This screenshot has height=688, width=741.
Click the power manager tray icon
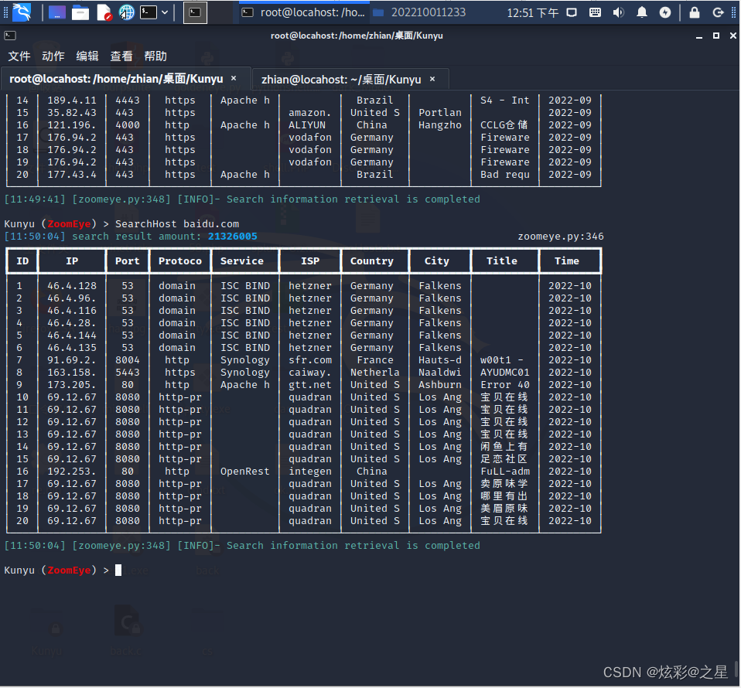pos(665,12)
